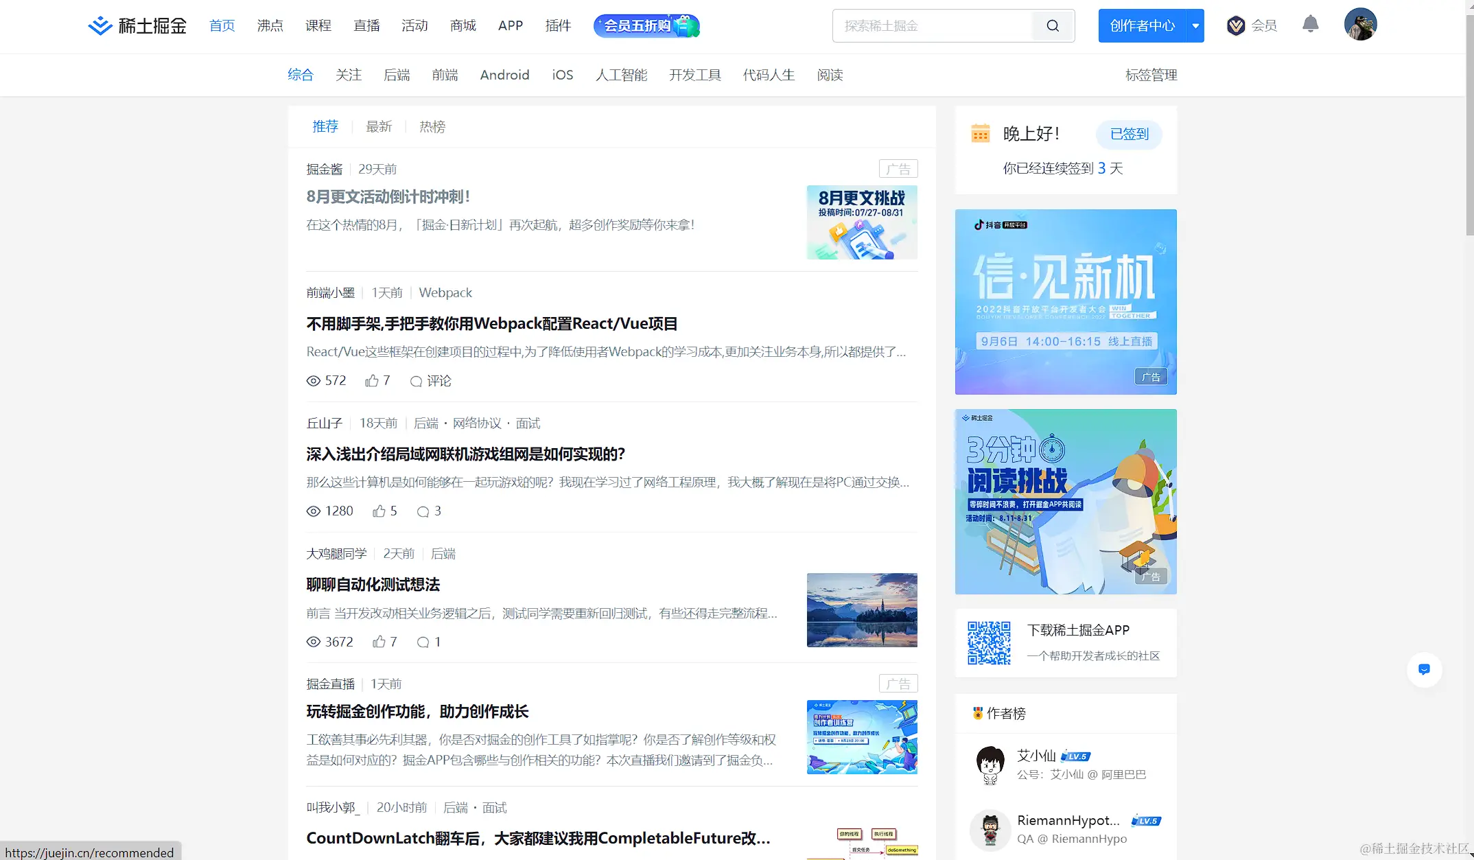Viewport: 1474px width, 860px height.
Task: Click the 已签到 check-in button
Action: (1129, 134)
